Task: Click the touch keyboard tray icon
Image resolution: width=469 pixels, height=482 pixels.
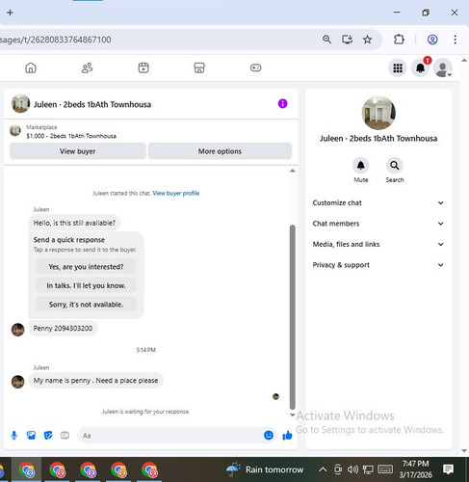Action: [385, 469]
